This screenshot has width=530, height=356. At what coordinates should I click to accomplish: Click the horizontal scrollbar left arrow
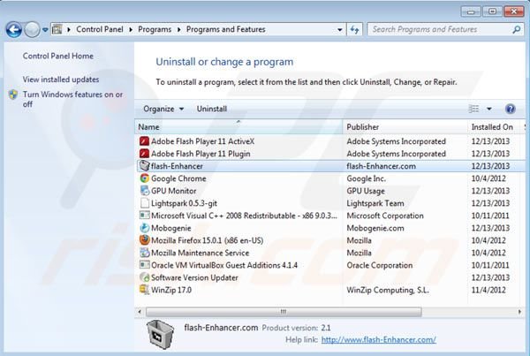coord(140,311)
